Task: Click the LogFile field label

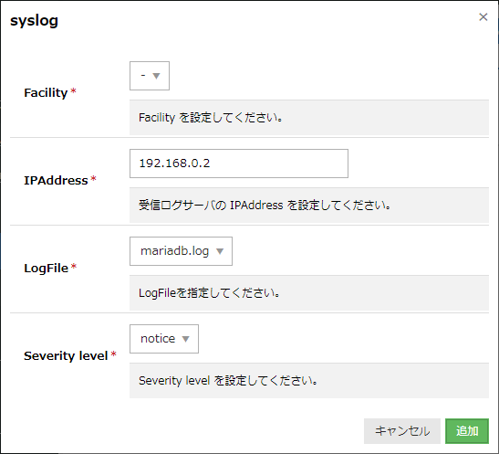Action: tap(47, 268)
